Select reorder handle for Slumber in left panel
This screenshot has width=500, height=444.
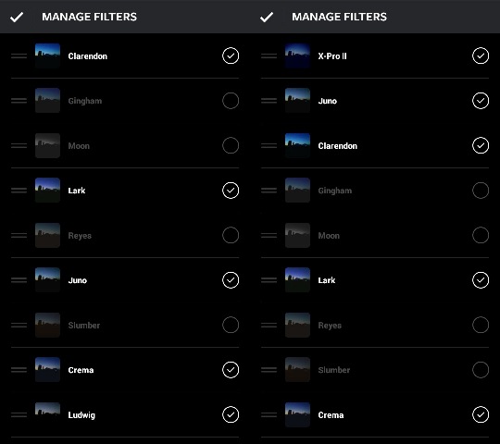coord(19,326)
